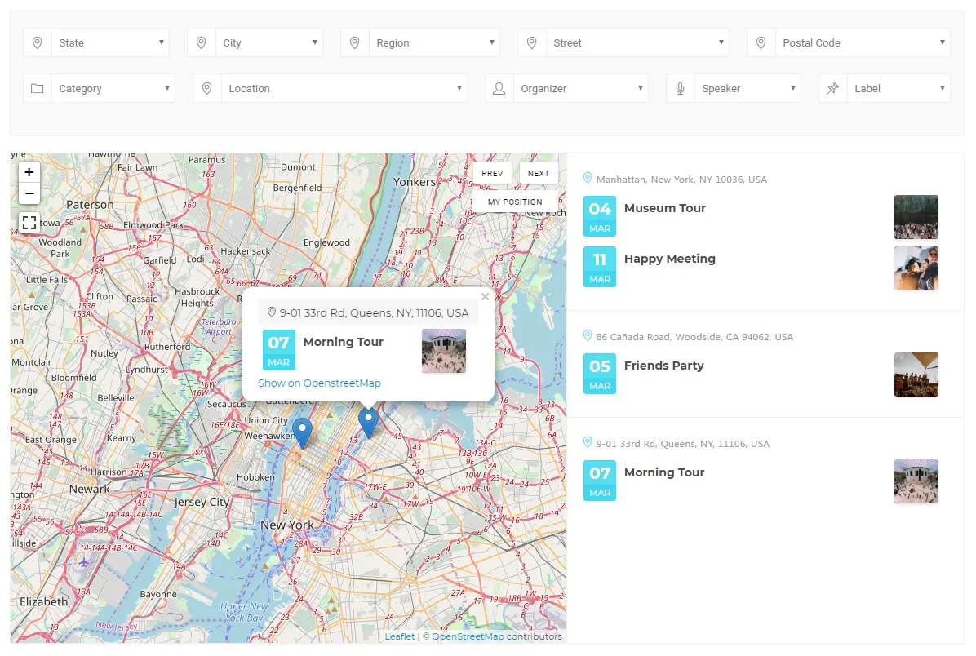Screen dimensions: 976x656
Task: Open the Speaker filter dropdown
Action: point(747,89)
